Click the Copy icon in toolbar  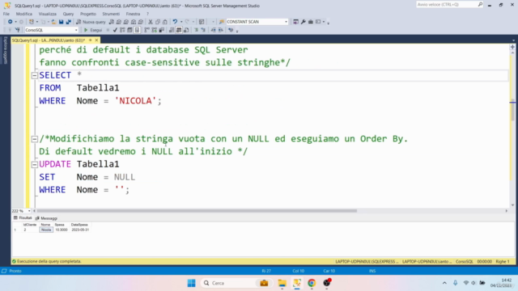click(158, 22)
